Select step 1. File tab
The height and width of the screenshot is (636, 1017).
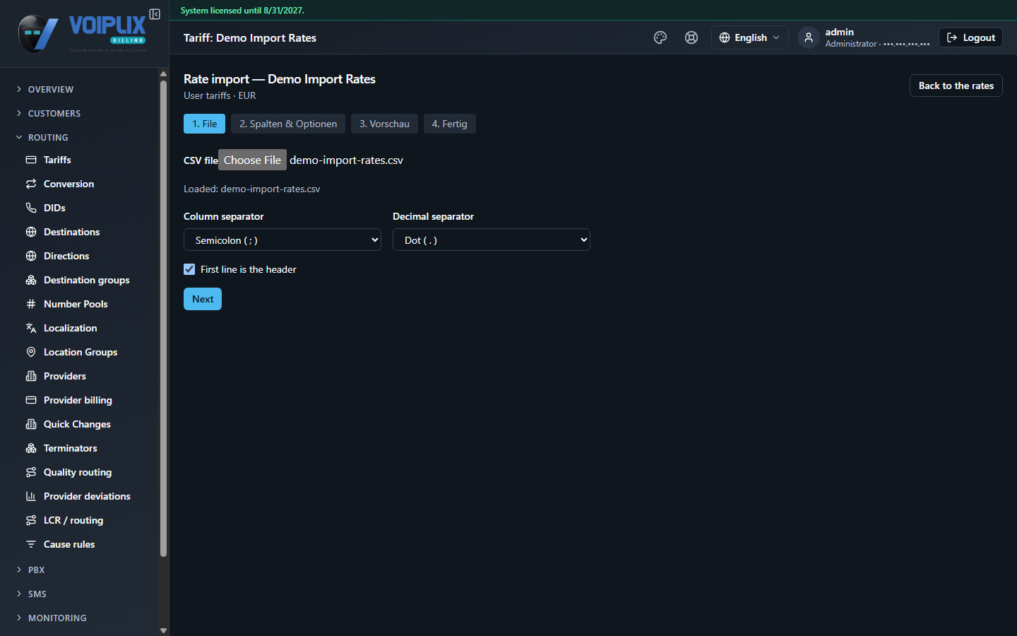coord(205,124)
